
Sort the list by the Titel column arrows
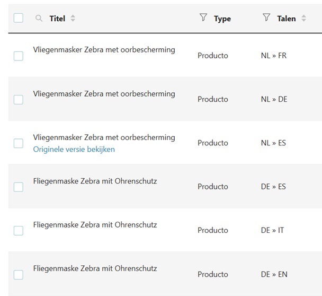click(x=73, y=19)
